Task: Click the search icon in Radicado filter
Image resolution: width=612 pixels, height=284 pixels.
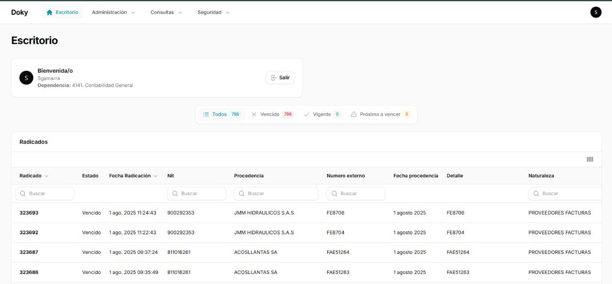Action: tap(23, 194)
